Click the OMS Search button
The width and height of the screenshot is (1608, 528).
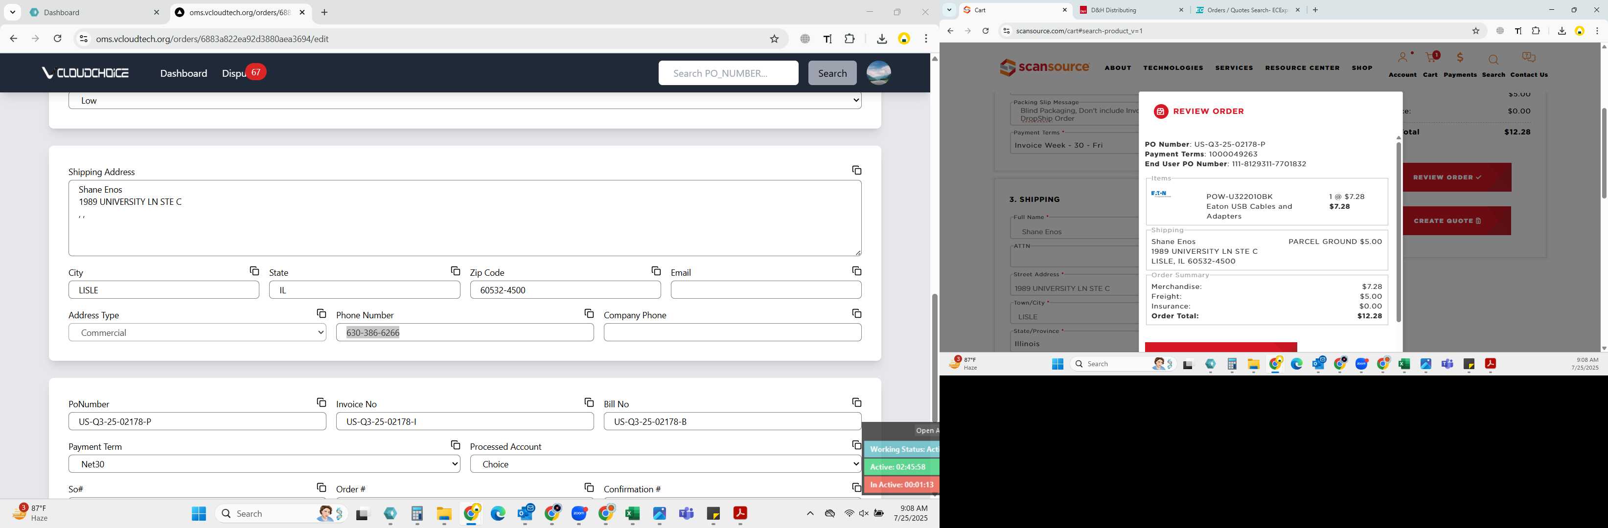pyautogui.click(x=832, y=73)
